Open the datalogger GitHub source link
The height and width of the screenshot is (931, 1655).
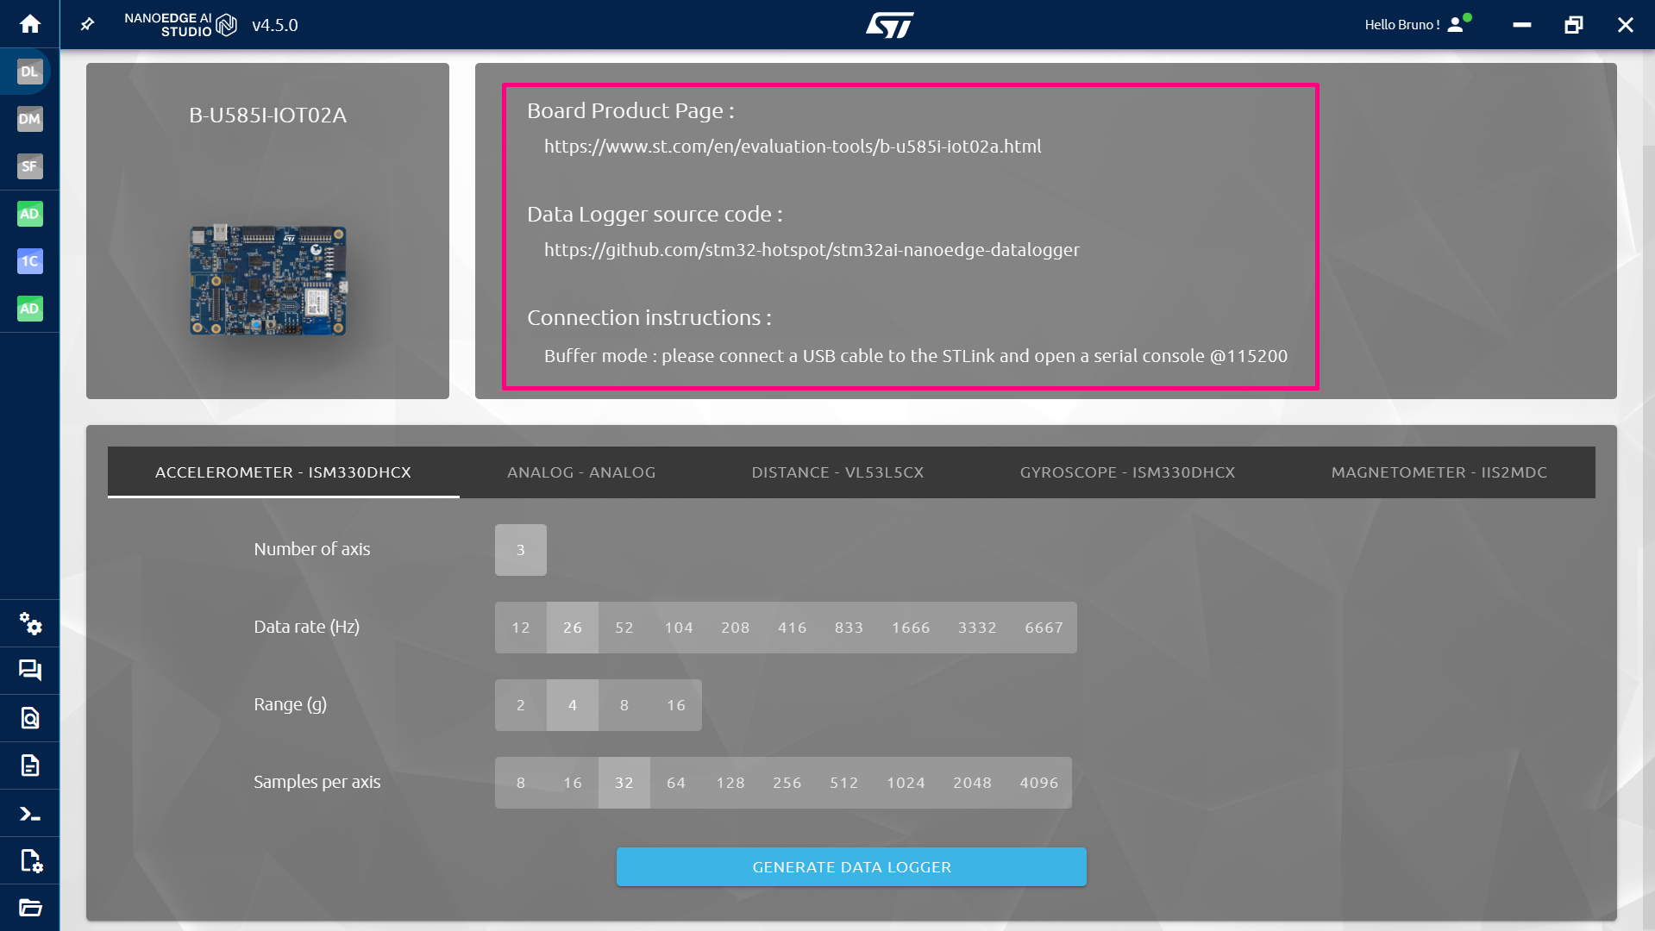pyautogui.click(x=812, y=251)
